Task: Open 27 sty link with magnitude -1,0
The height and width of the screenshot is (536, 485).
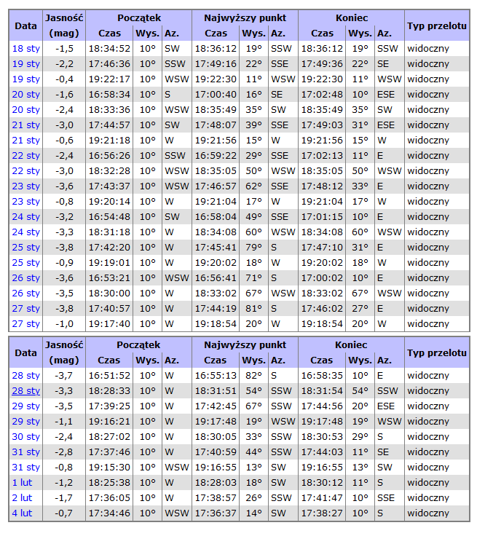Action: pyautogui.click(x=26, y=324)
